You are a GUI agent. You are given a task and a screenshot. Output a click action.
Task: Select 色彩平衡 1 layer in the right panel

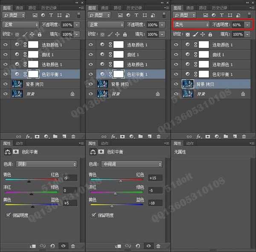222,74
